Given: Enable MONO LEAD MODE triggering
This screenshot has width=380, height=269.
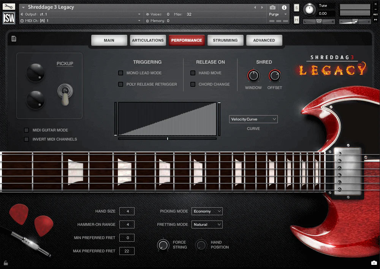Looking at the screenshot, I should point(120,73).
